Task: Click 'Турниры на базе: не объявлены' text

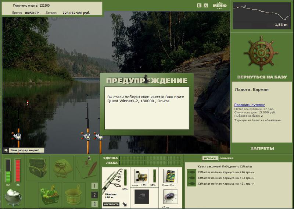Action: pyautogui.click(x=258, y=120)
